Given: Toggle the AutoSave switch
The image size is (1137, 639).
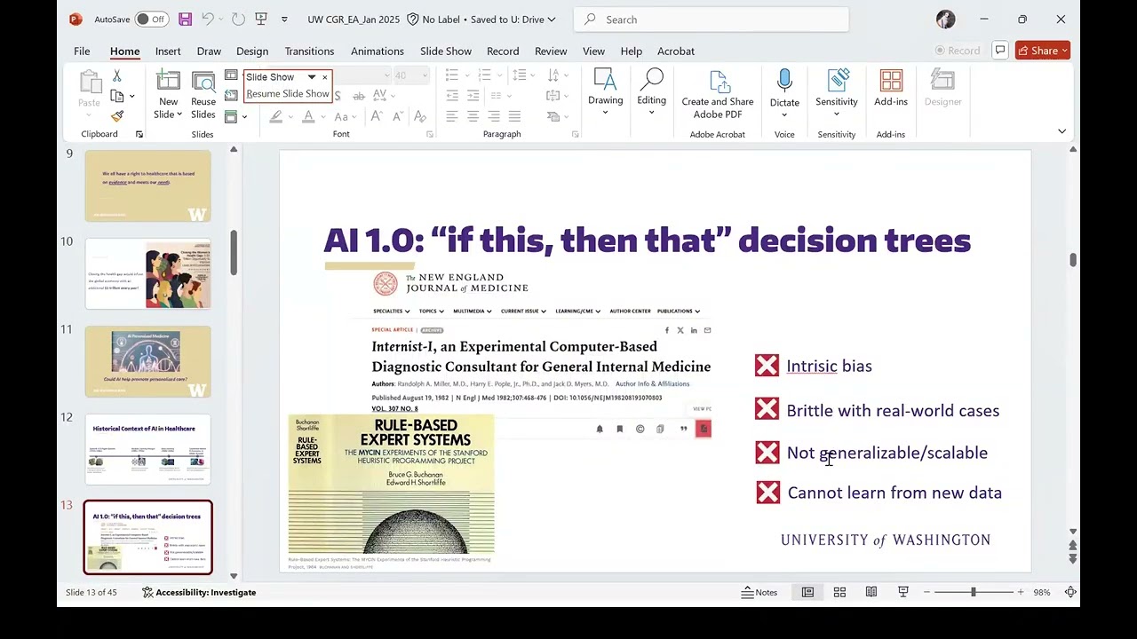Looking at the screenshot, I should pyautogui.click(x=152, y=19).
